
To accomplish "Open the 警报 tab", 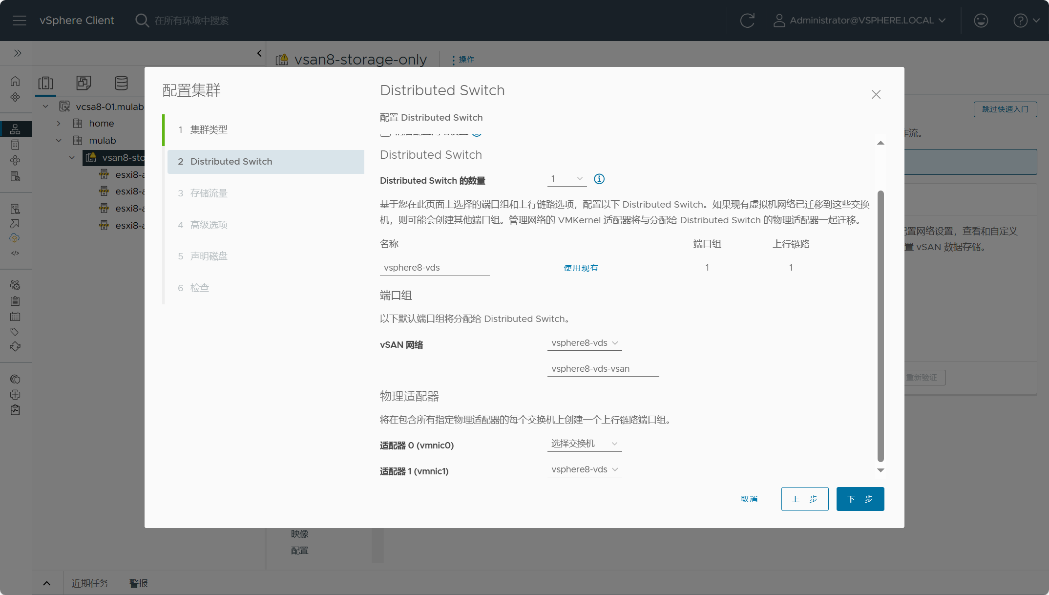I will tap(139, 583).
